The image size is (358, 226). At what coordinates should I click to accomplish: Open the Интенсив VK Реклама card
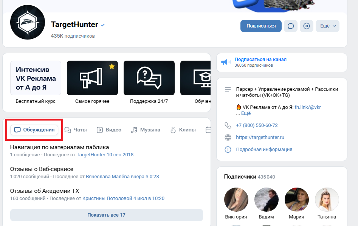(x=36, y=78)
